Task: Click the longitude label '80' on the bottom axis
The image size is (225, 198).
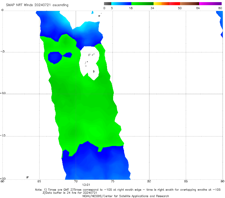Action: pyautogui.click(x=149, y=181)
